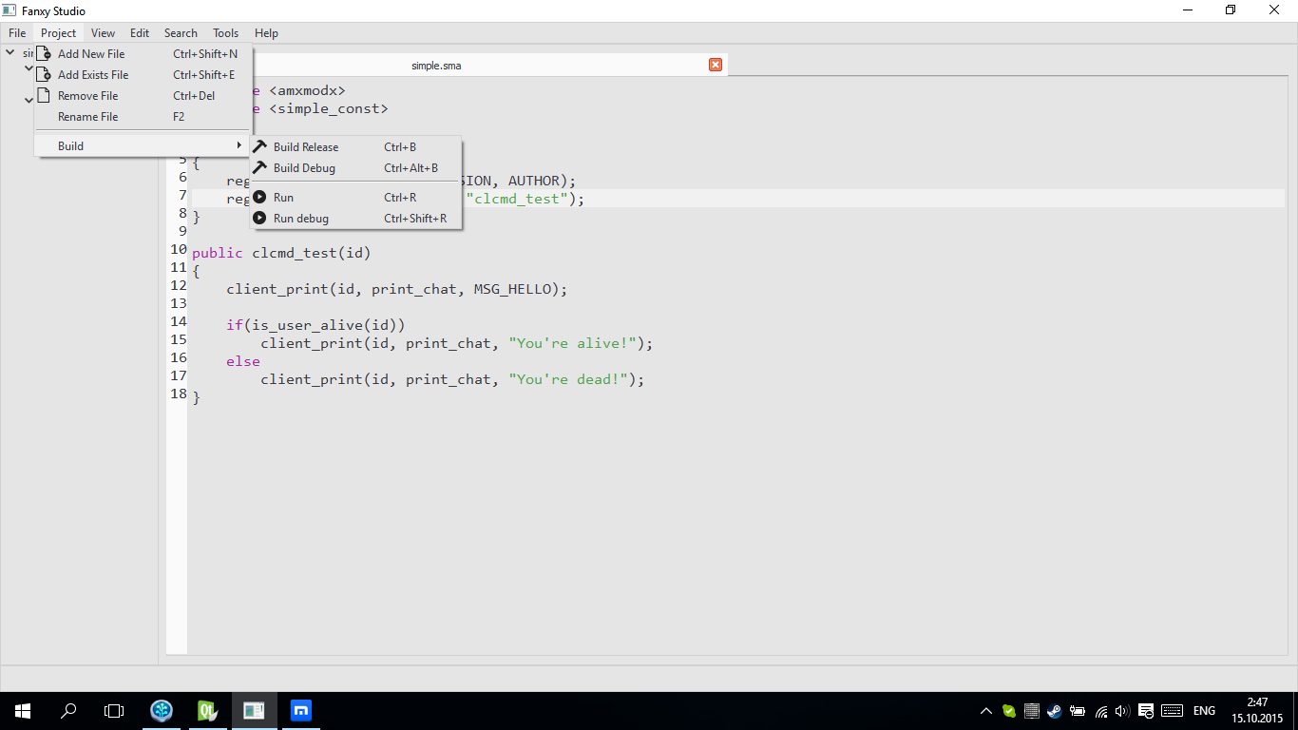Select Remove File in the Project menu
Viewport: 1298px width, 730px height.
143,96
